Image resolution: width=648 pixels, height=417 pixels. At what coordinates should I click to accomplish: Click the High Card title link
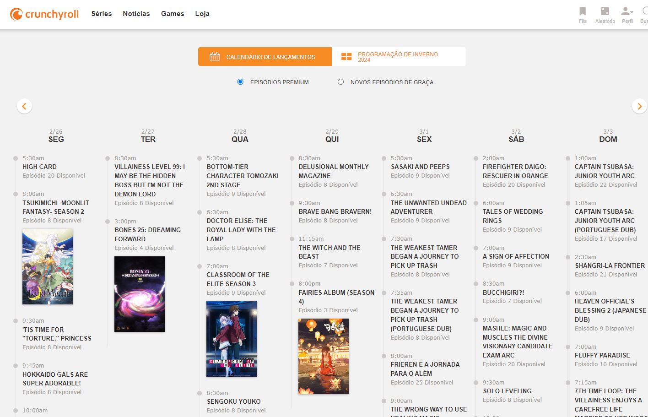point(39,167)
